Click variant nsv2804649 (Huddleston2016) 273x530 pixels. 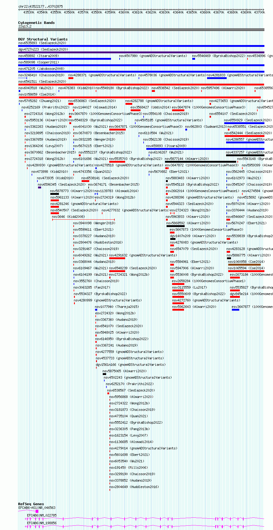[x=134, y=487]
